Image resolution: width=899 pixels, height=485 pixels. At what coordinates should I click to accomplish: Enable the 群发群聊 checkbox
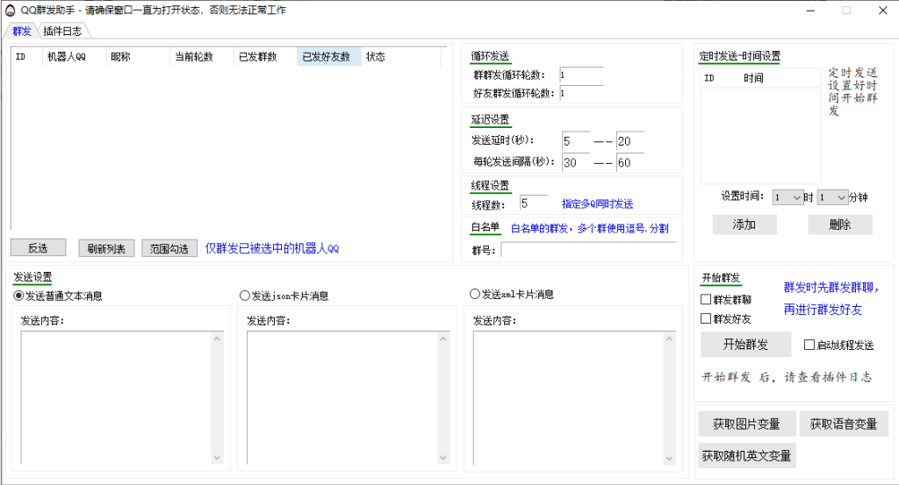pyautogui.click(x=706, y=299)
